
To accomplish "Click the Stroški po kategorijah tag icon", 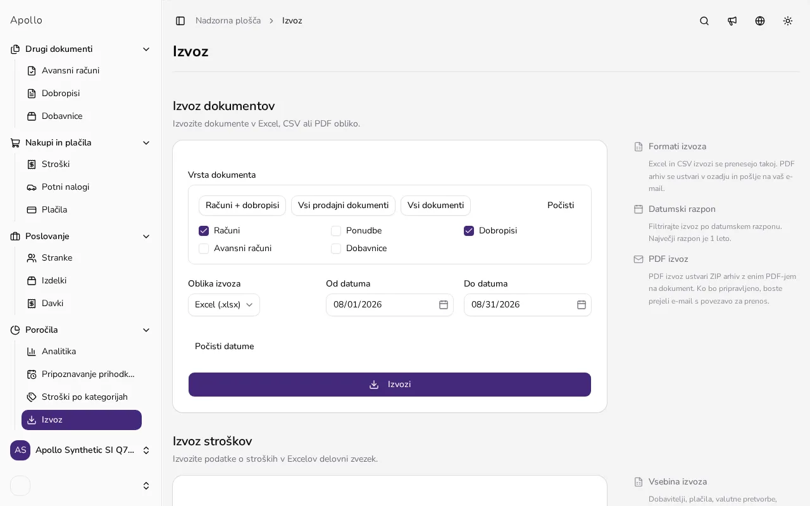I will click(32, 397).
